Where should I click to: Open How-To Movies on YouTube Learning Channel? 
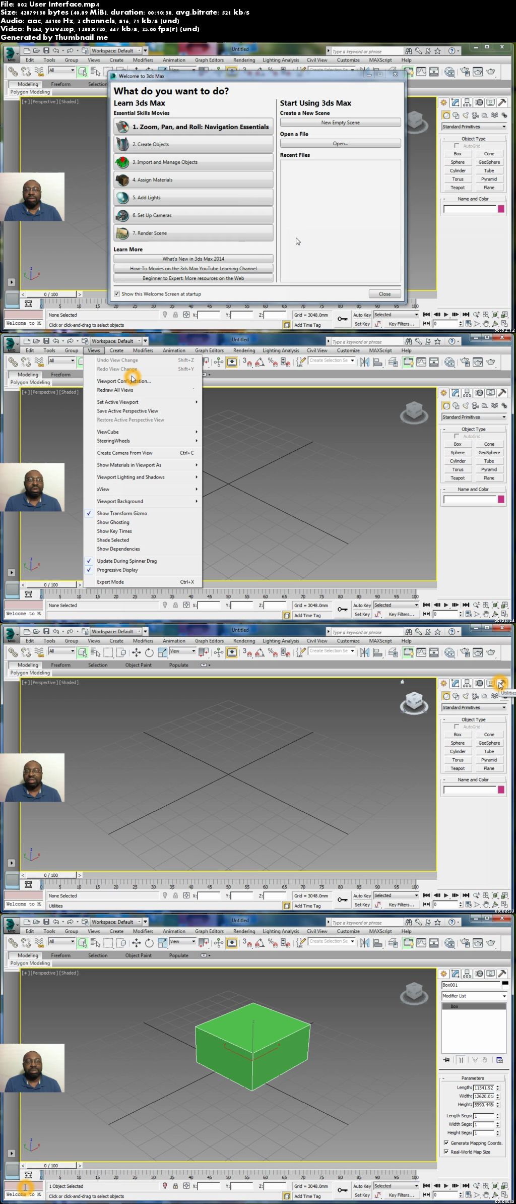[x=193, y=269]
